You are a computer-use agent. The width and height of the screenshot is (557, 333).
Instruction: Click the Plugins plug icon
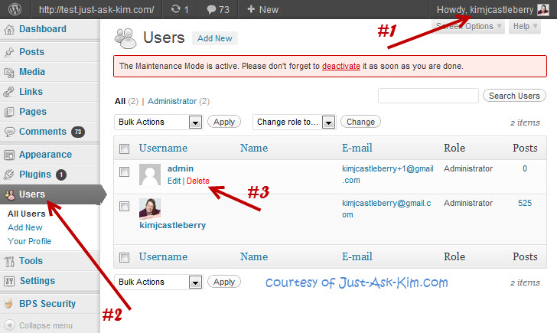(9, 175)
